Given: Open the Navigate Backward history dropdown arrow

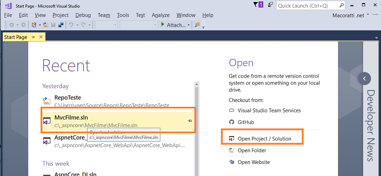Looking at the screenshot, I should coord(17,25).
